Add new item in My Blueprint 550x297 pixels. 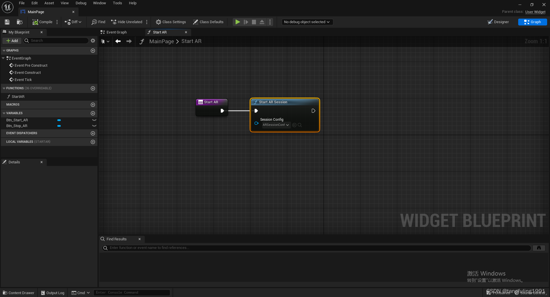click(x=12, y=41)
